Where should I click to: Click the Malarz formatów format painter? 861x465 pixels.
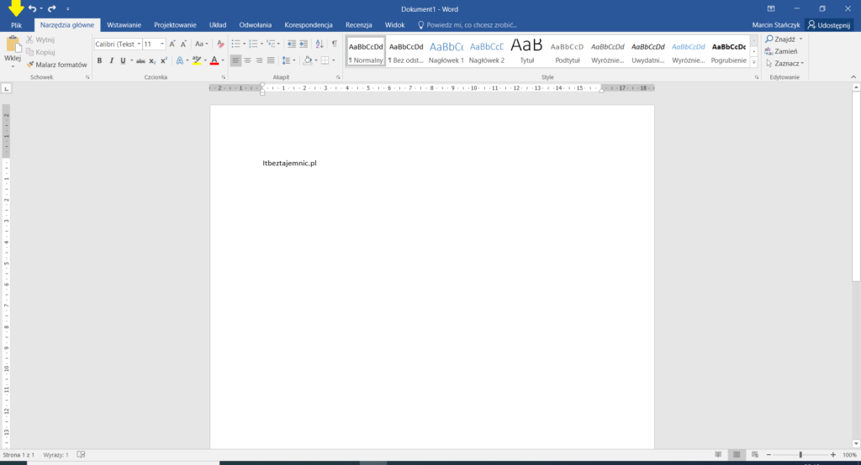[56, 65]
